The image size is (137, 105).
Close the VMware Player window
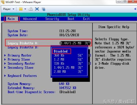coord(133,1)
